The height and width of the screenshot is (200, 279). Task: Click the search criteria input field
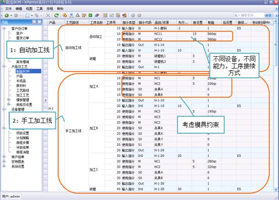click(x=248, y=16)
